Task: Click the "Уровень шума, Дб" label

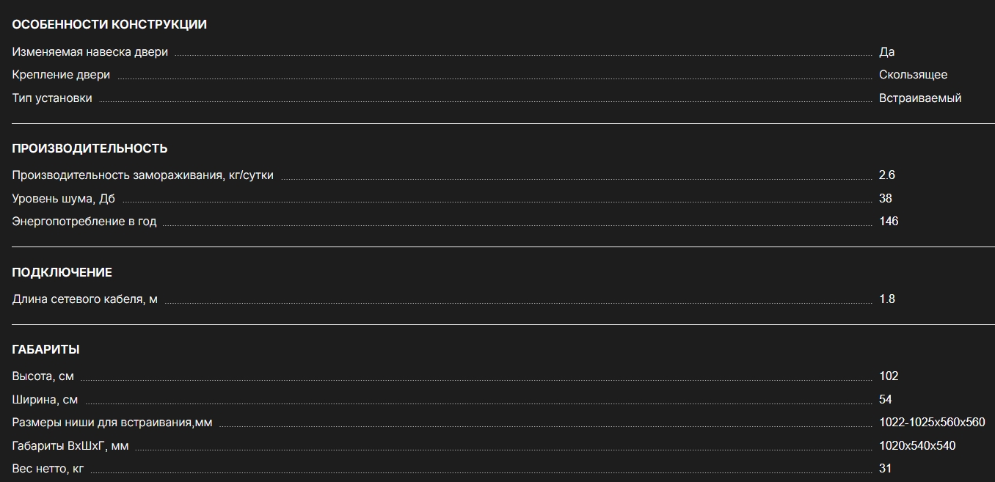Action: pos(63,199)
